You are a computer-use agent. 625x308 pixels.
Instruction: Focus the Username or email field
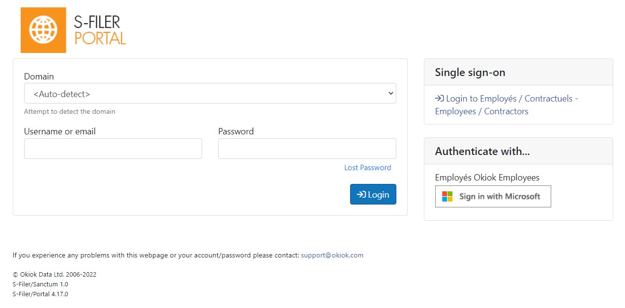point(113,149)
